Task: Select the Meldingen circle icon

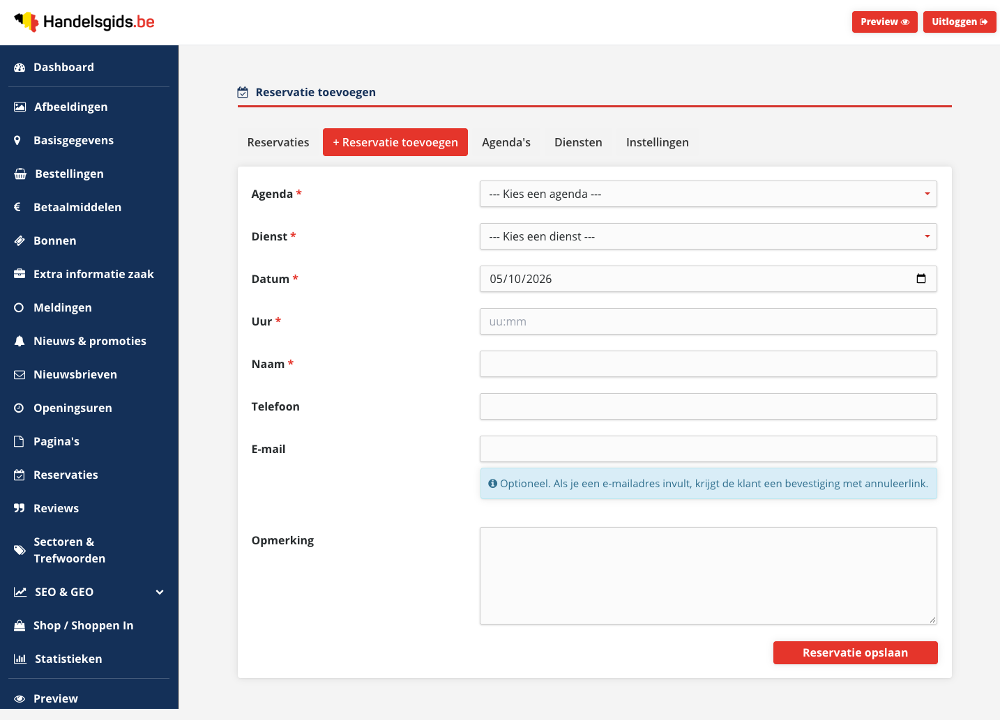Action: 19,307
